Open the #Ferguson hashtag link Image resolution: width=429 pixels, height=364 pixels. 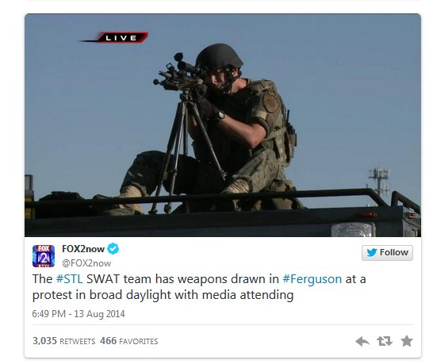(x=312, y=279)
